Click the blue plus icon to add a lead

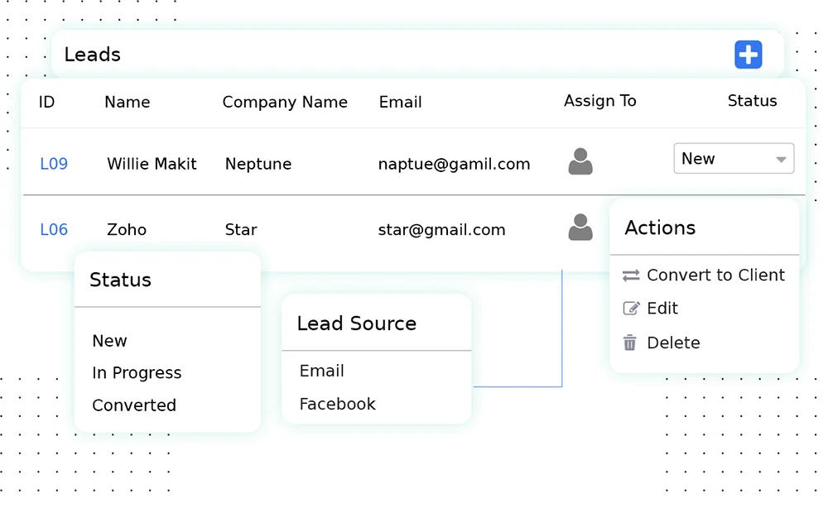pos(748,55)
